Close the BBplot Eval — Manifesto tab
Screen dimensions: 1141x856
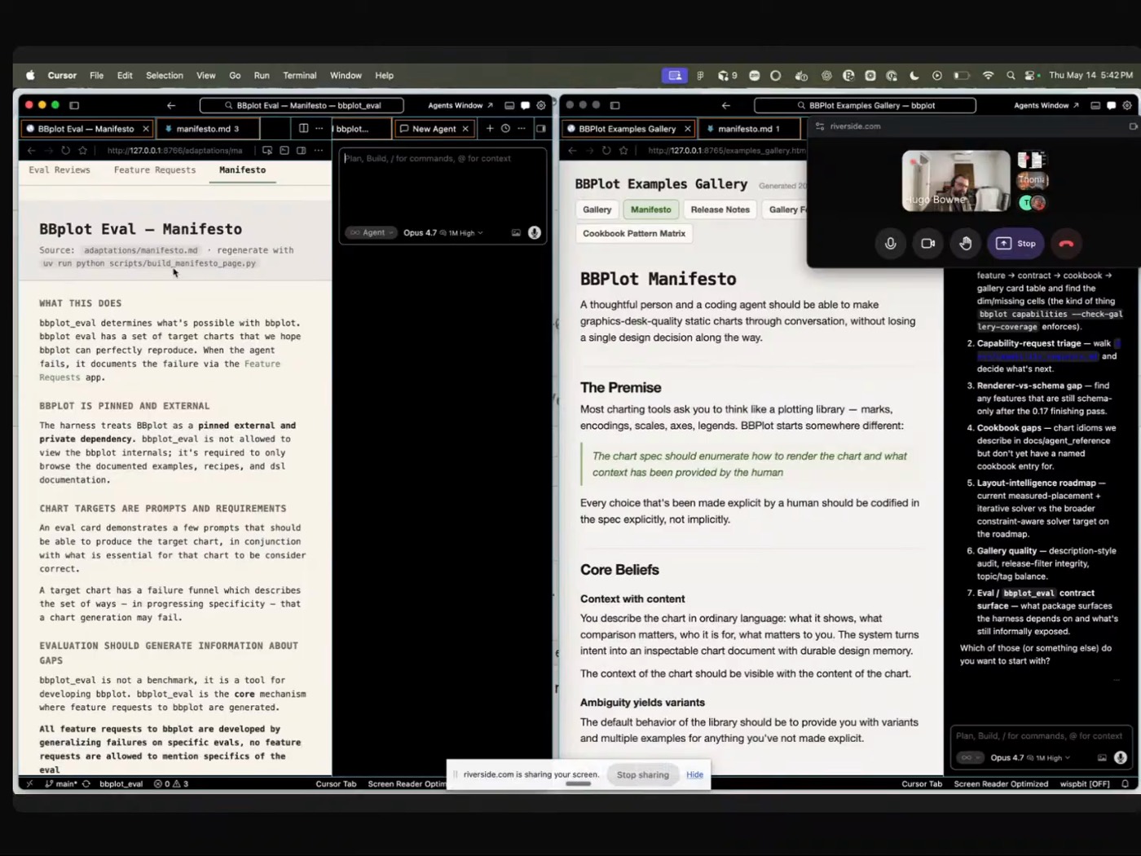(x=146, y=129)
